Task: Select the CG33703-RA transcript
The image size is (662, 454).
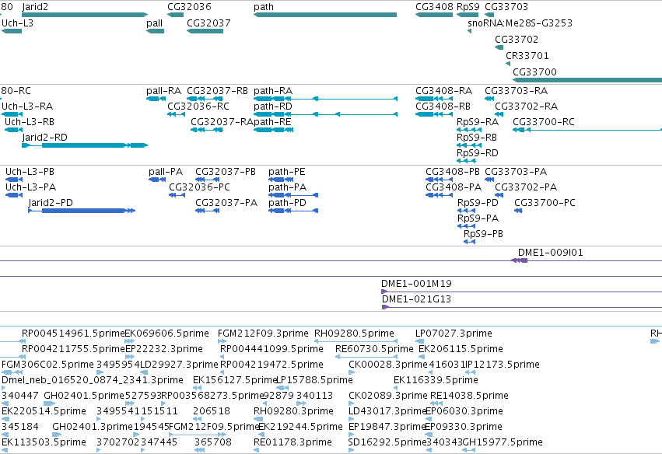Action: pos(489,99)
